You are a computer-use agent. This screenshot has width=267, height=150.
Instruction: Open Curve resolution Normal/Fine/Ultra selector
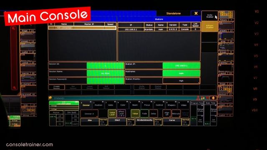point(185,122)
